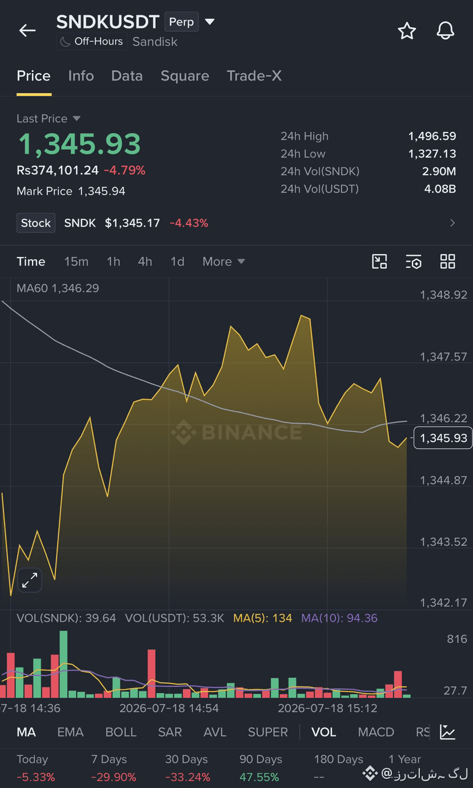Select the 4h interval
Viewport: 473px width, 788px height.
pos(145,262)
